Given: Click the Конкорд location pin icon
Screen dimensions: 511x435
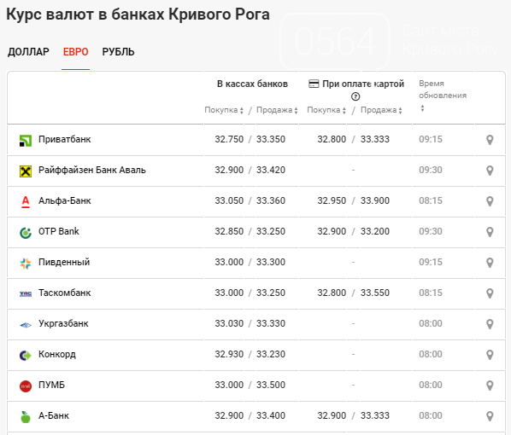Looking at the screenshot, I should [490, 355].
